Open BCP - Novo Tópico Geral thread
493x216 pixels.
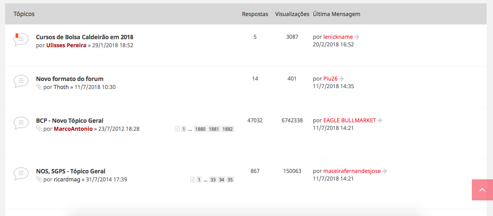pyautogui.click(x=70, y=121)
